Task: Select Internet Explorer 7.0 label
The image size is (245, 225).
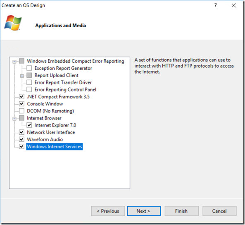Action: click(x=55, y=125)
